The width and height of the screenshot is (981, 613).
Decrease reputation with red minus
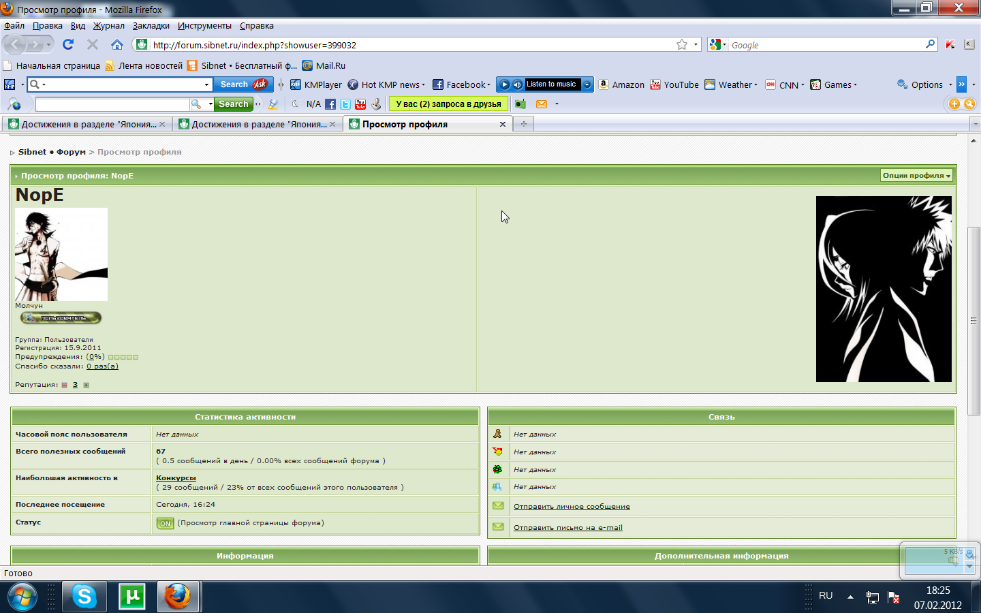click(65, 385)
